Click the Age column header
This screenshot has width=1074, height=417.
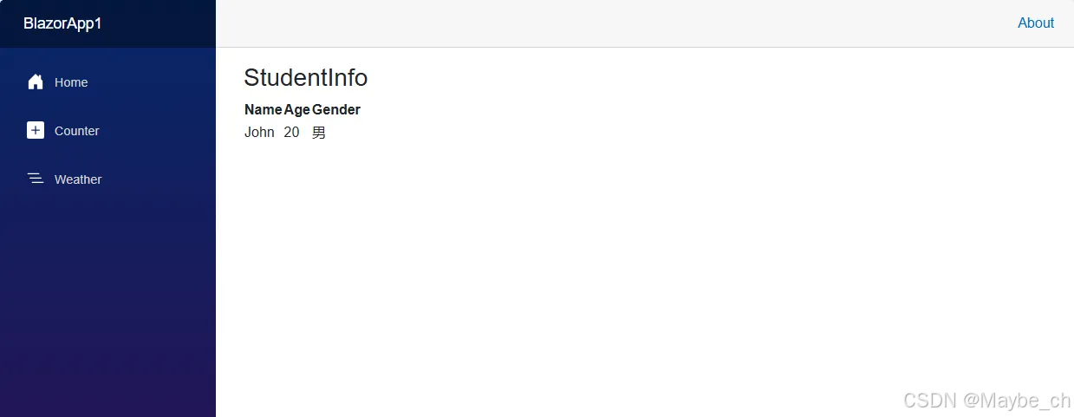click(296, 109)
